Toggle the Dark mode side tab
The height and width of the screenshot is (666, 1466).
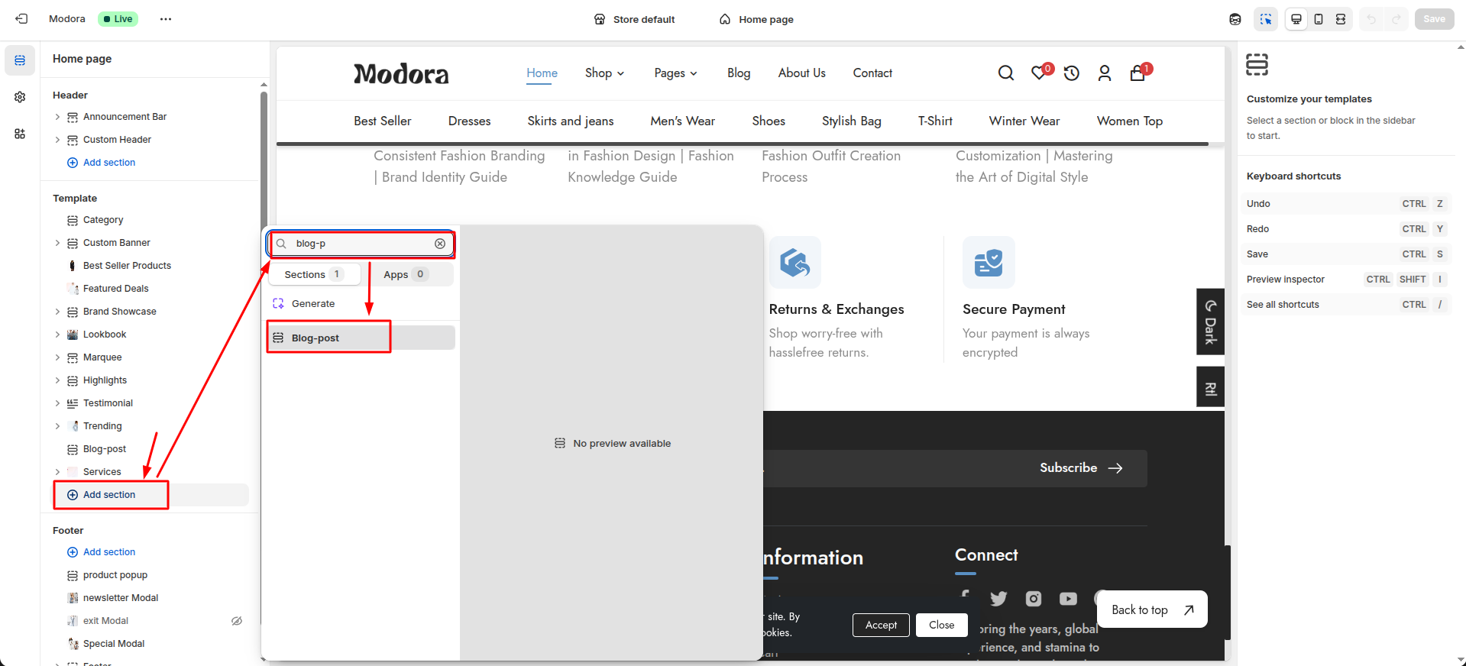[x=1210, y=322]
